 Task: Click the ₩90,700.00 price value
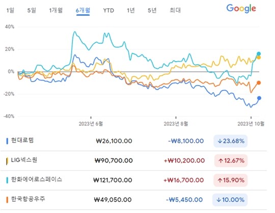tap(114, 161)
